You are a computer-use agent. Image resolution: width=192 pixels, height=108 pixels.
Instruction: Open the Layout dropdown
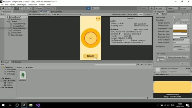point(185,8)
